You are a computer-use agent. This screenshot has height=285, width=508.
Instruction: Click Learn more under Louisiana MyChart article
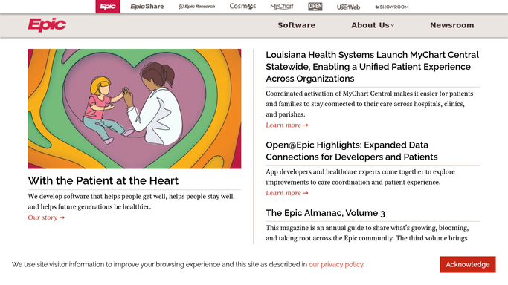click(286, 125)
